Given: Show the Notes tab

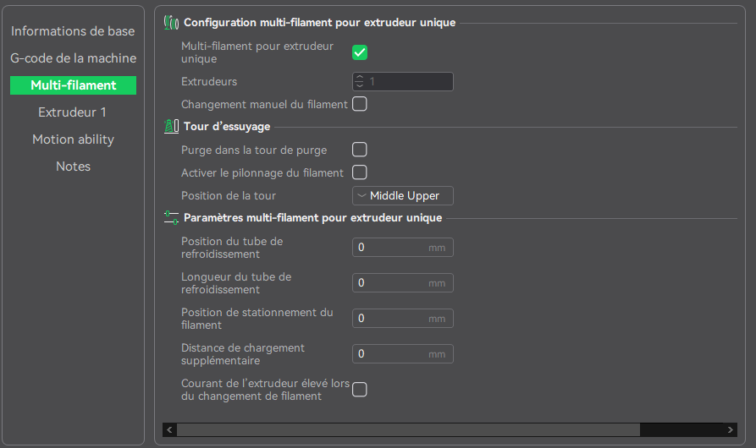Looking at the screenshot, I should tap(73, 167).
